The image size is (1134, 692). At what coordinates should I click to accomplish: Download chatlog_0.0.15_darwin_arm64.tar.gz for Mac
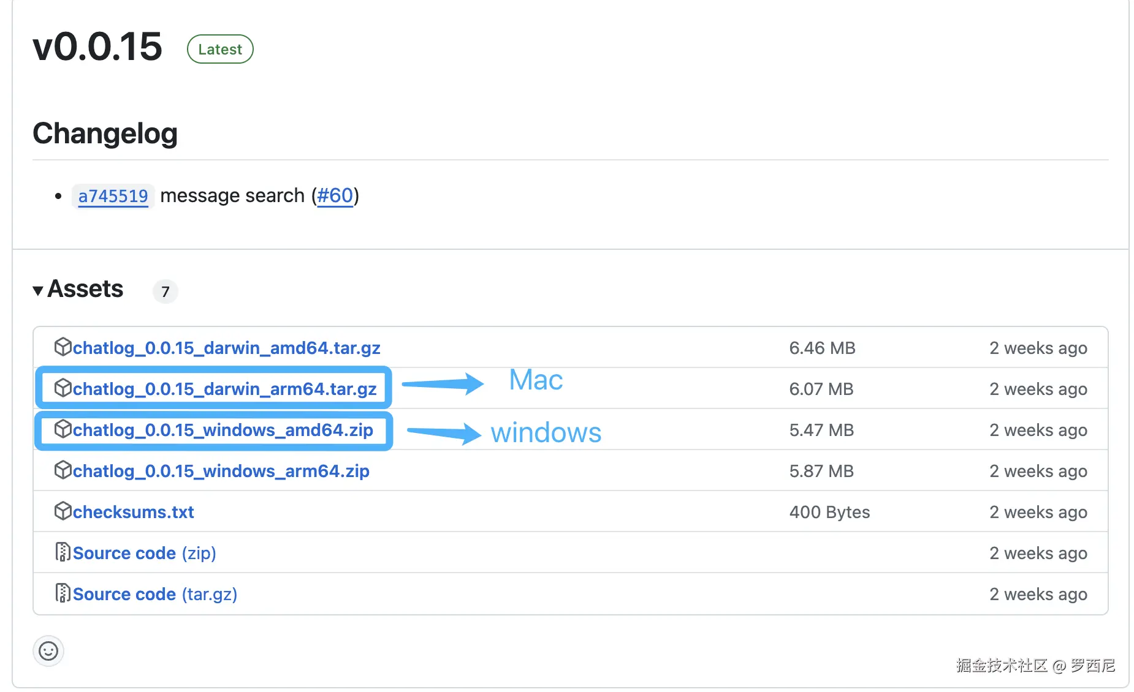tap(224, 389)
